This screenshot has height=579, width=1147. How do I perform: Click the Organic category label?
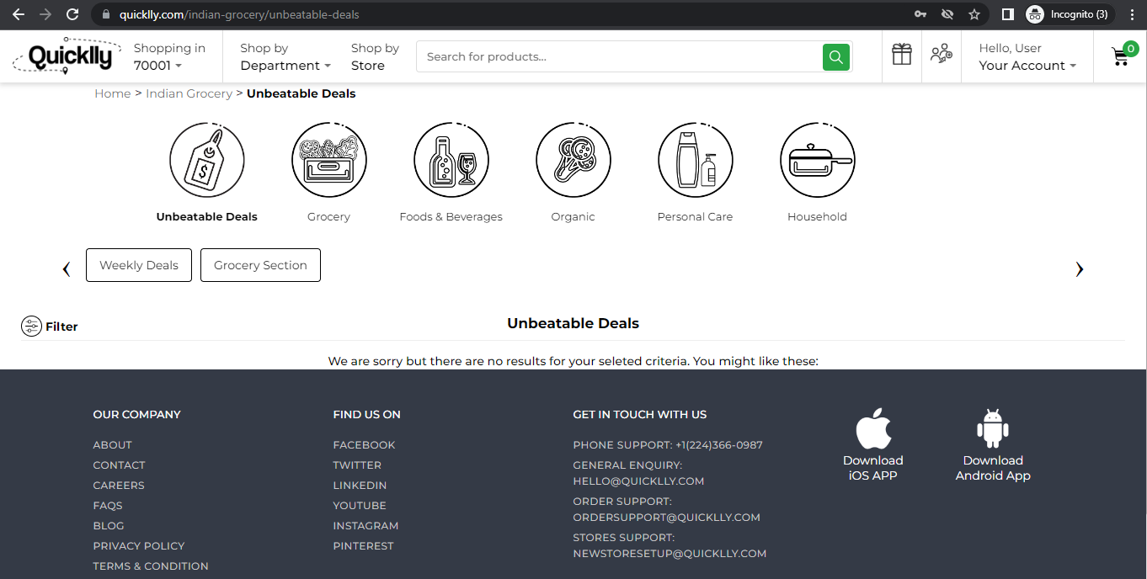coord(573,217)
